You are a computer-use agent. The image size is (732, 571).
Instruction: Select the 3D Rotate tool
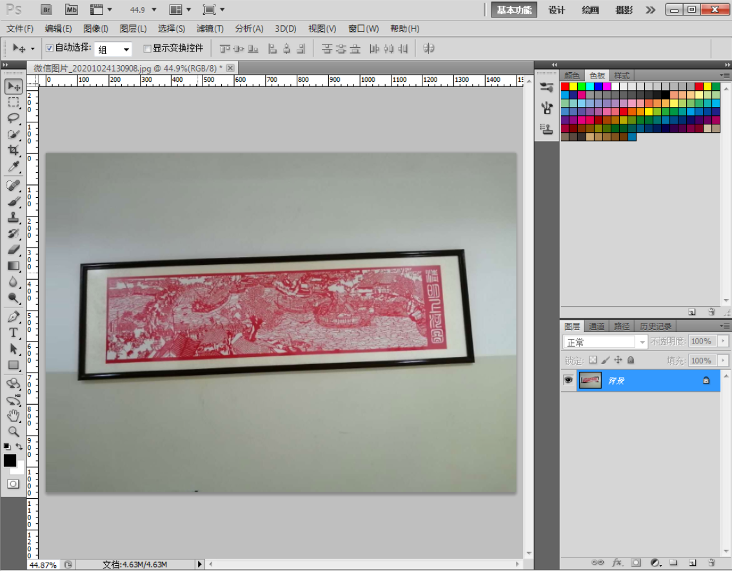pos(14,383)
